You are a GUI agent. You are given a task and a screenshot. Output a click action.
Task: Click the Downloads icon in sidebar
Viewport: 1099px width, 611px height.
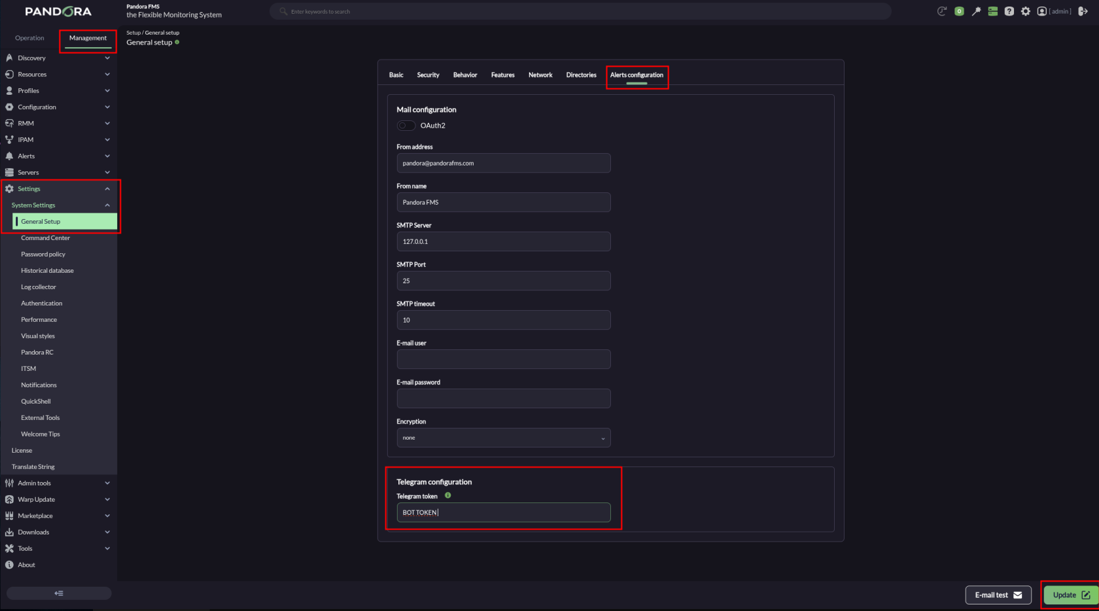click(9, 532)
